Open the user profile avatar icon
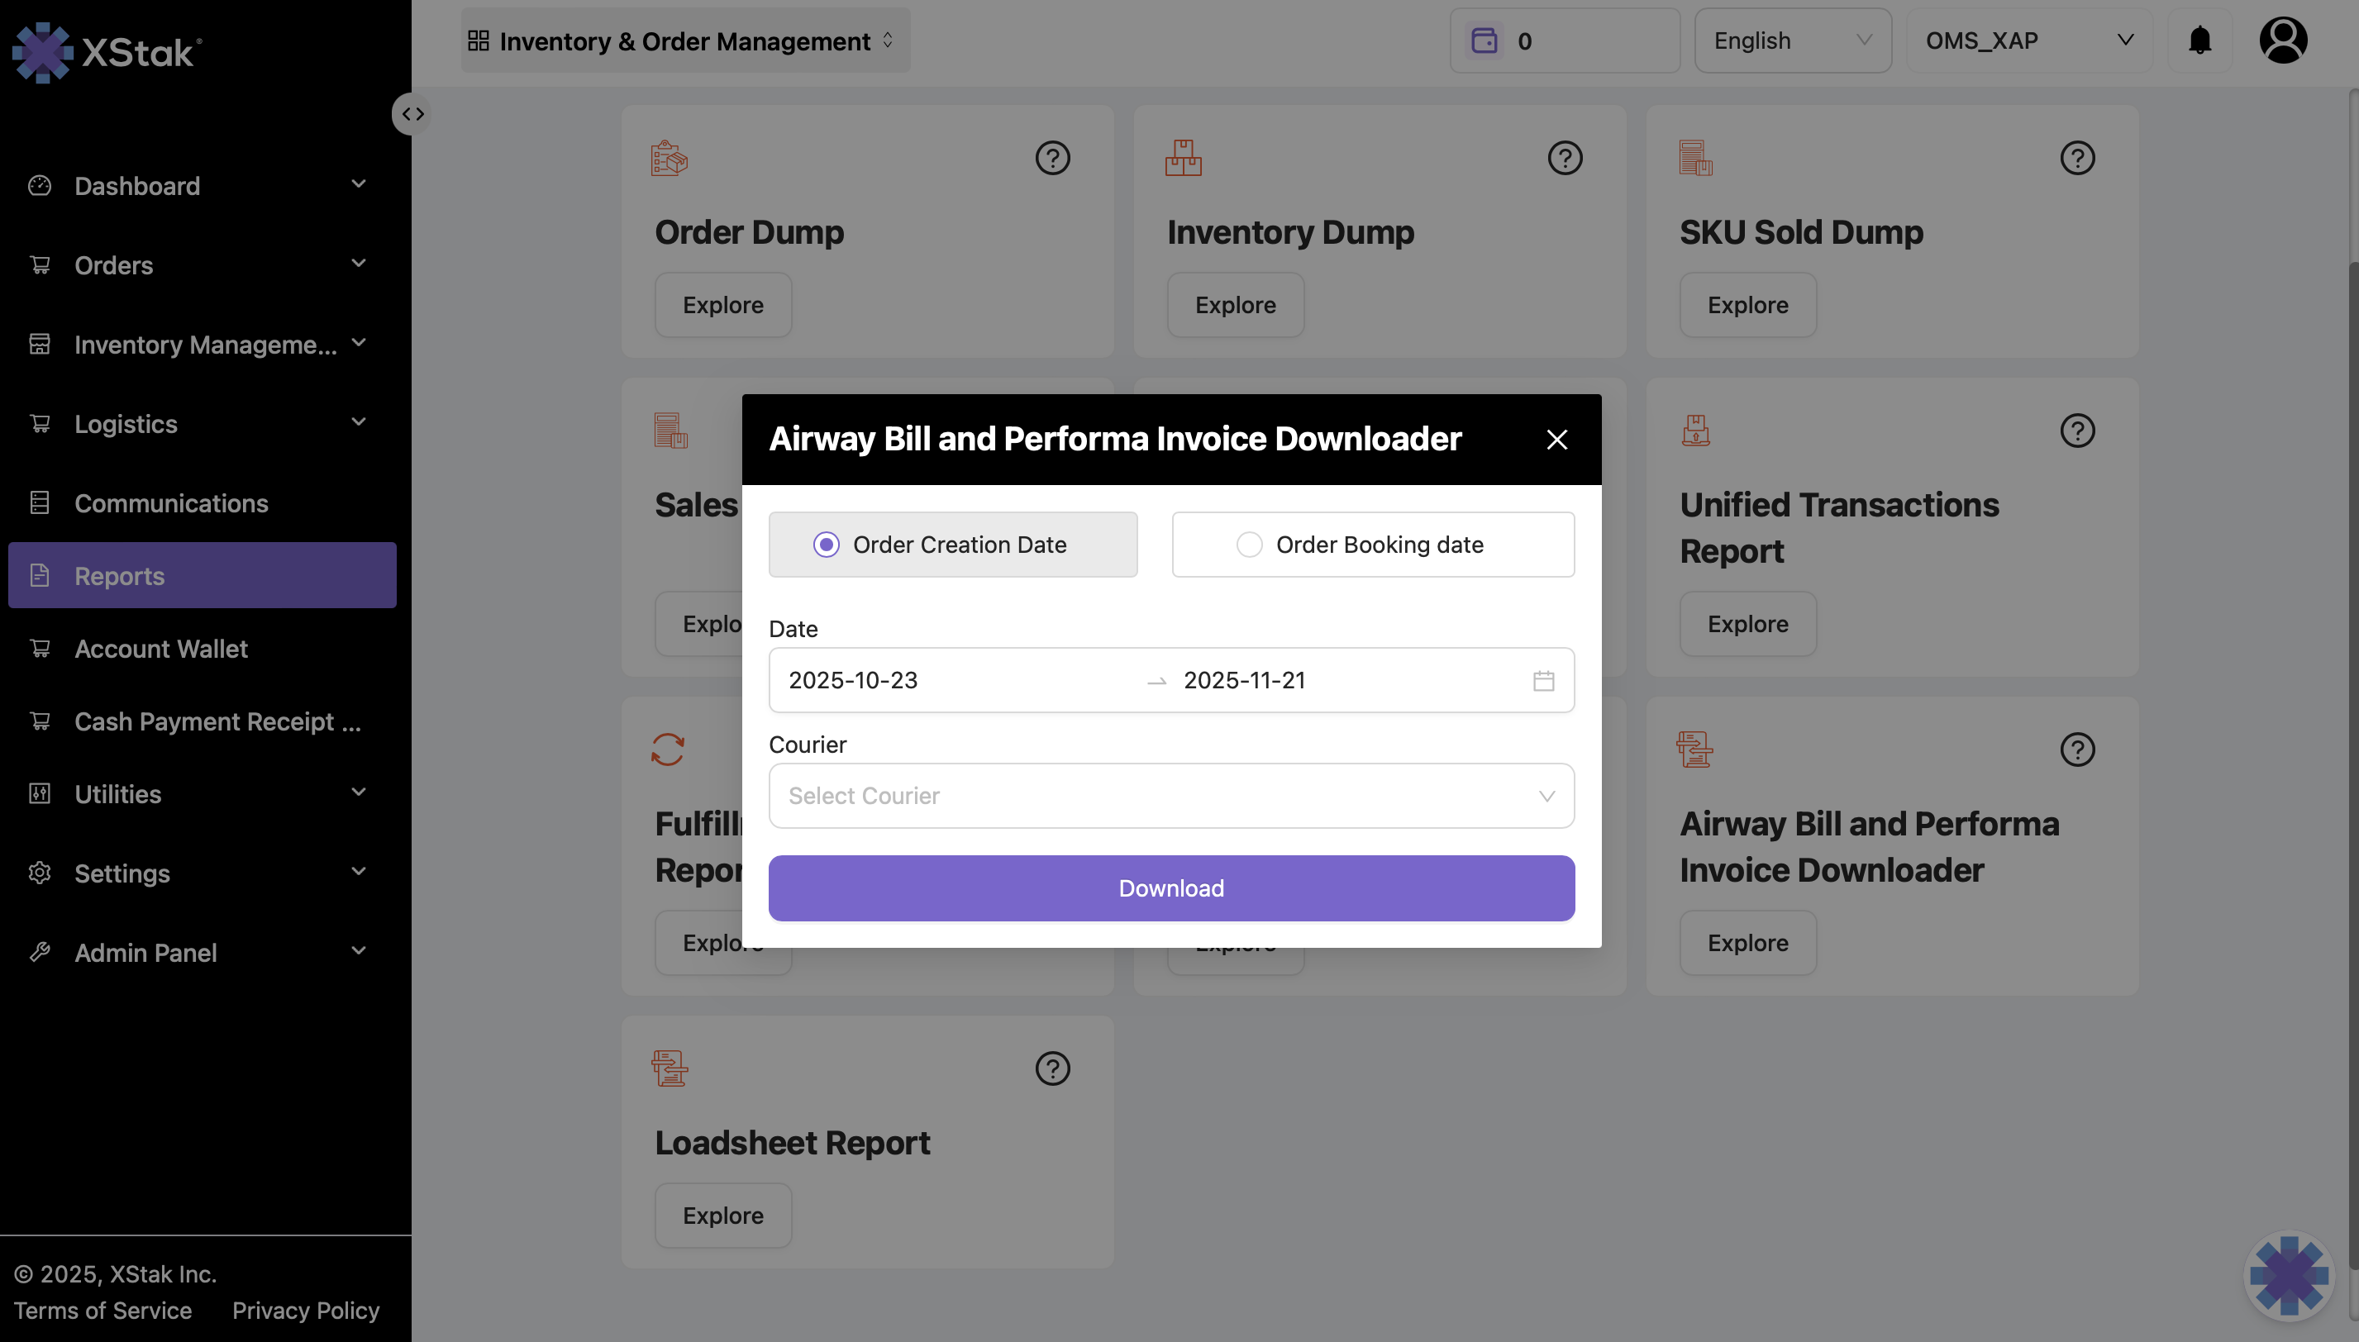This screenshot has width=2359, height=1342. pos(2282,40)
